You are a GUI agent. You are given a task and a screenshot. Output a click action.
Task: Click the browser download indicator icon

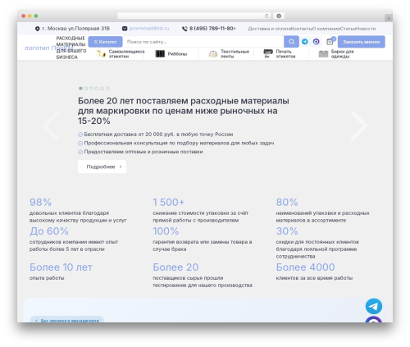pyautogui.click(x=279, y=16)
